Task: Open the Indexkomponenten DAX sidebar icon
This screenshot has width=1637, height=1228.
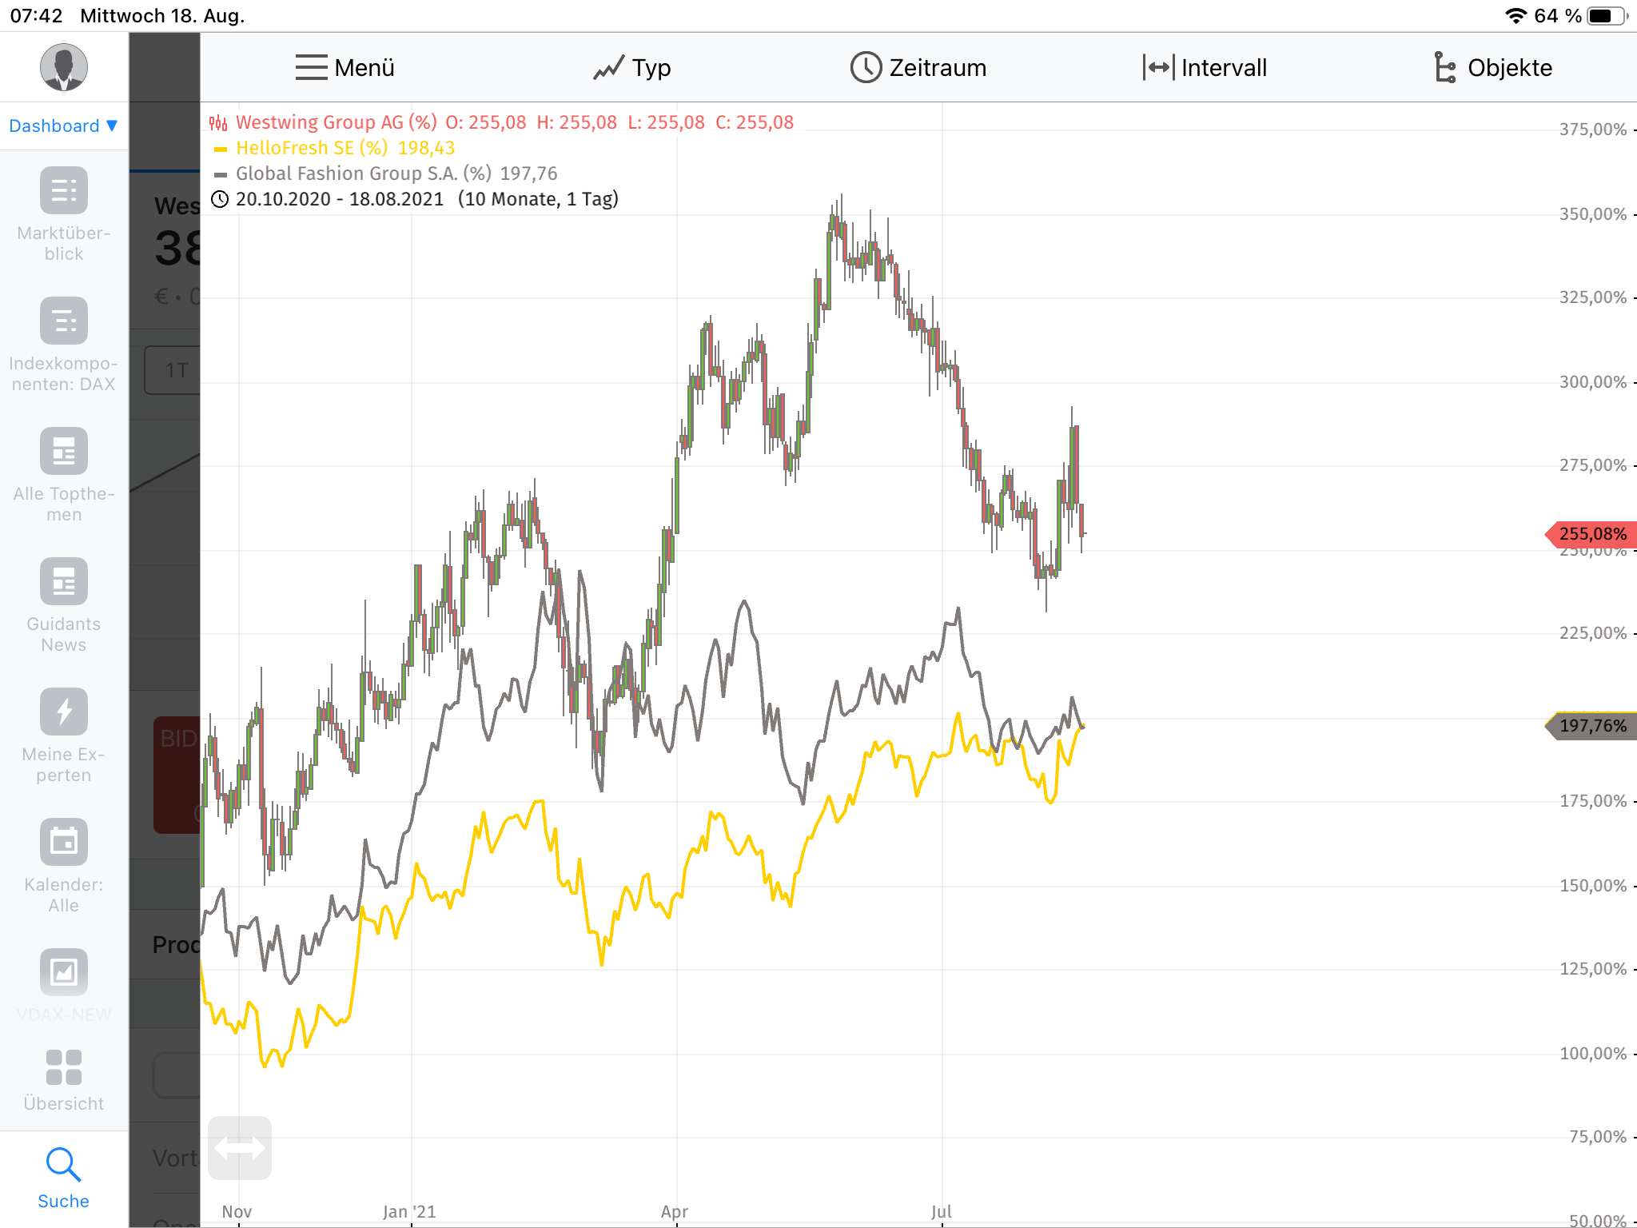Action: coord(63,321)
